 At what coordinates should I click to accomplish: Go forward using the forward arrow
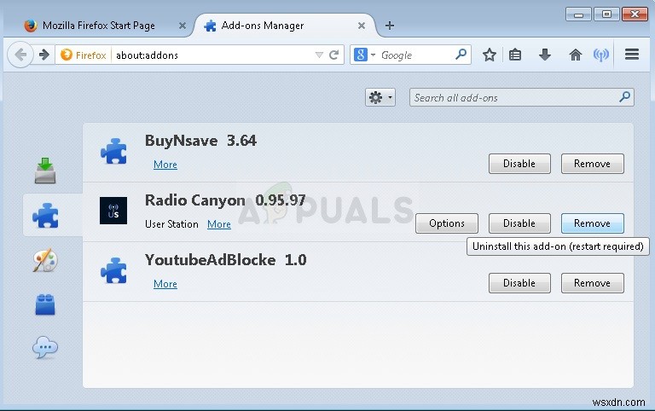click(x=43, y=55)
